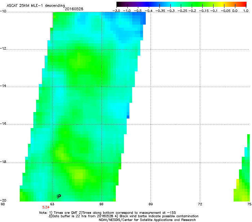
Task: Click the color bar label -0.4
Action: (x=149, y=11)
